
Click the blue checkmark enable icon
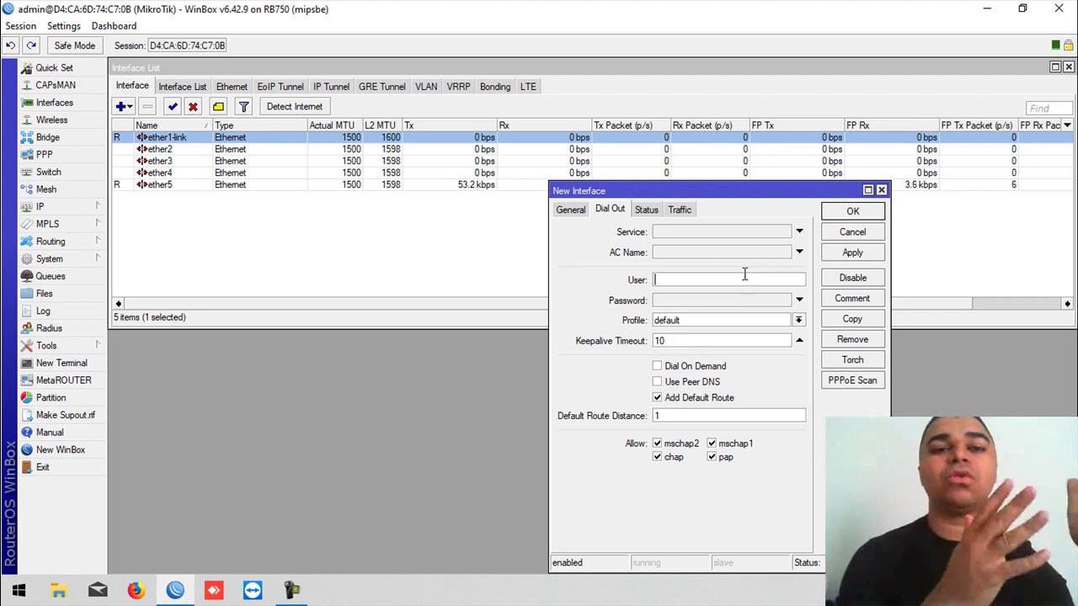point(173,107)
